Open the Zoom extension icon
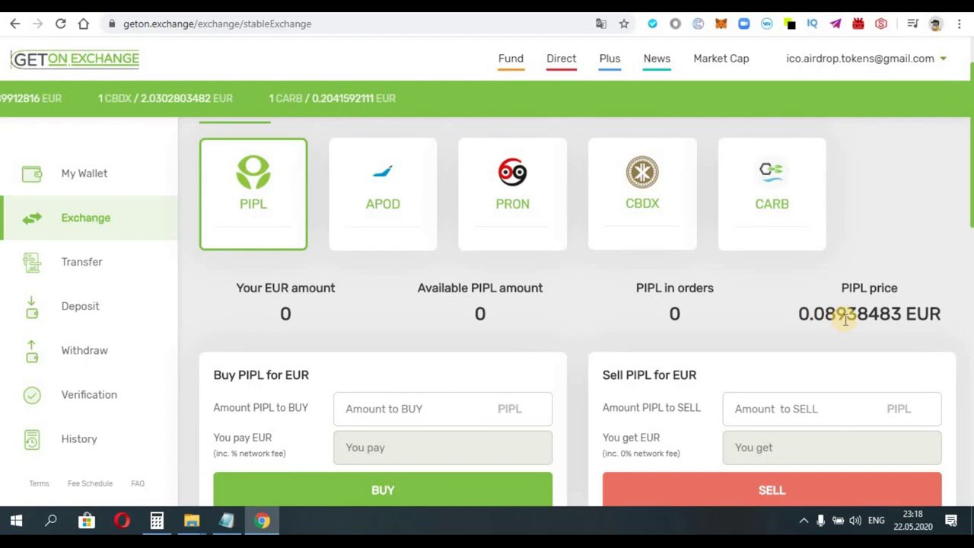 click(x=743, y=24)
